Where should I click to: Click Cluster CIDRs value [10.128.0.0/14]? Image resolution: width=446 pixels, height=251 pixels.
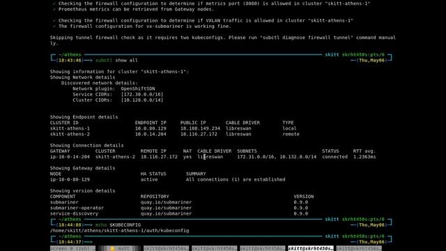click(x=142, y=100)
